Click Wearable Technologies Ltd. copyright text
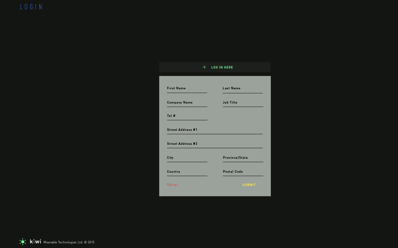Viewport: 398px width, 248px height. [69, 242]
